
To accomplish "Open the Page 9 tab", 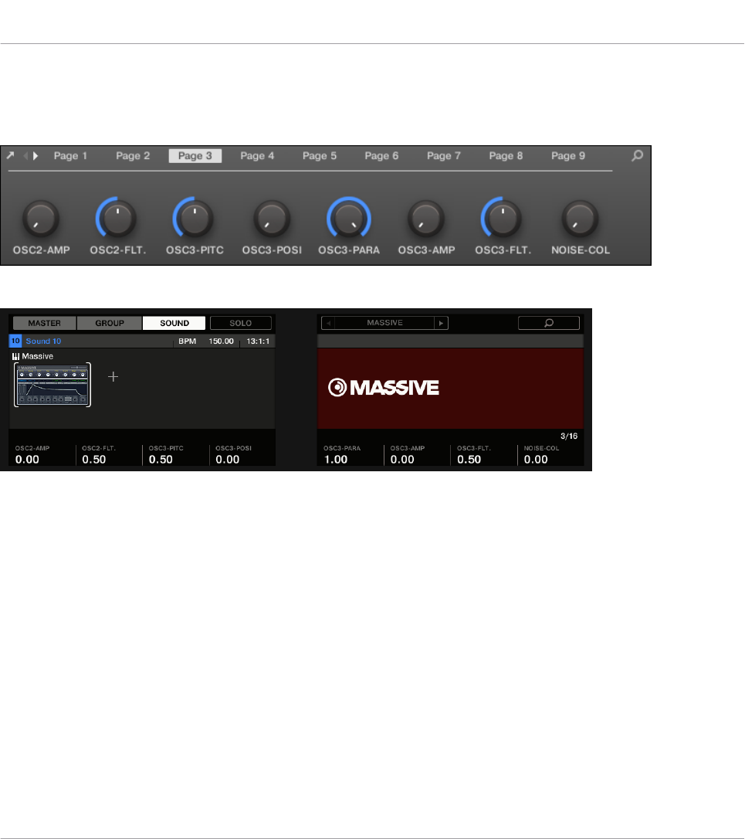I will pos(568,156).
